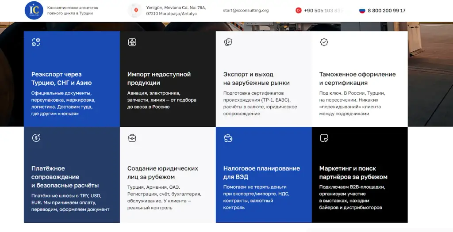This screenshot has height=232, width=453.
Task: Click the icon above 'Экспорт и выход'
Action: click(228, 42)
